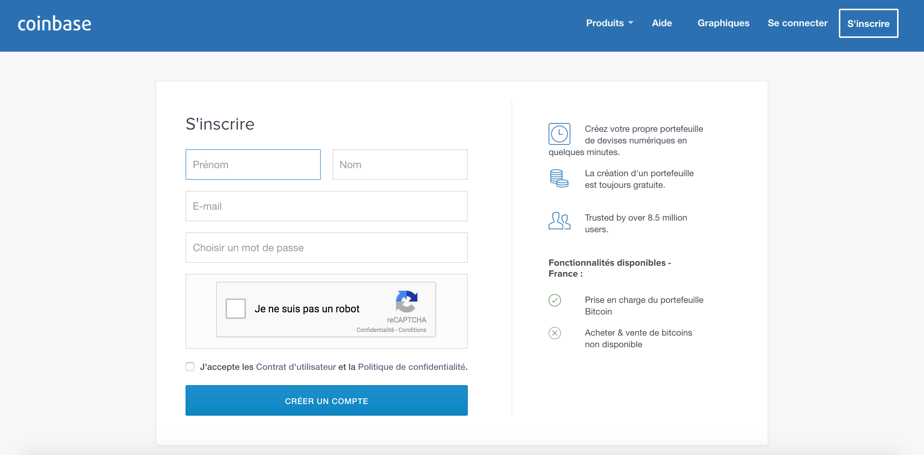This screenshot has height=455, width=924.
Task: Click the clock wallet creation icon
Action: [x=559, y=134]
